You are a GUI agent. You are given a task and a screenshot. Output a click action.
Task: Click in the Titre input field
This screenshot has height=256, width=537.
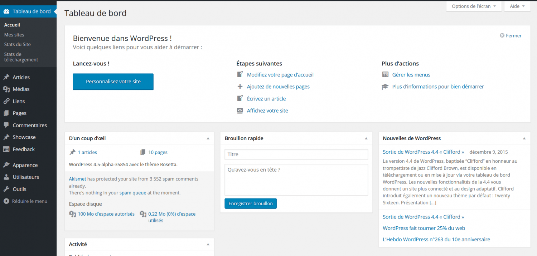(296, 154)
